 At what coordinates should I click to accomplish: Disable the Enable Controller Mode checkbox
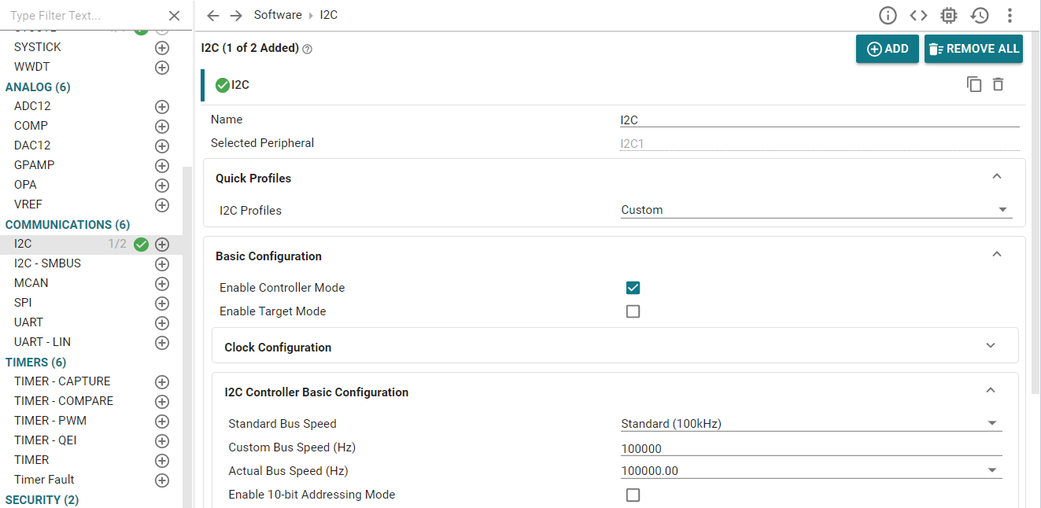[633, 288]
